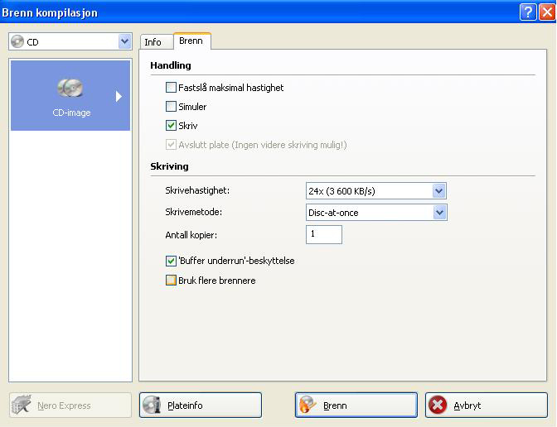Image resolution: width=557 pixels, height=427 pixels.
Task: Click the Skriving section heading
Action: pyautogui.click(x=169, y=166)
